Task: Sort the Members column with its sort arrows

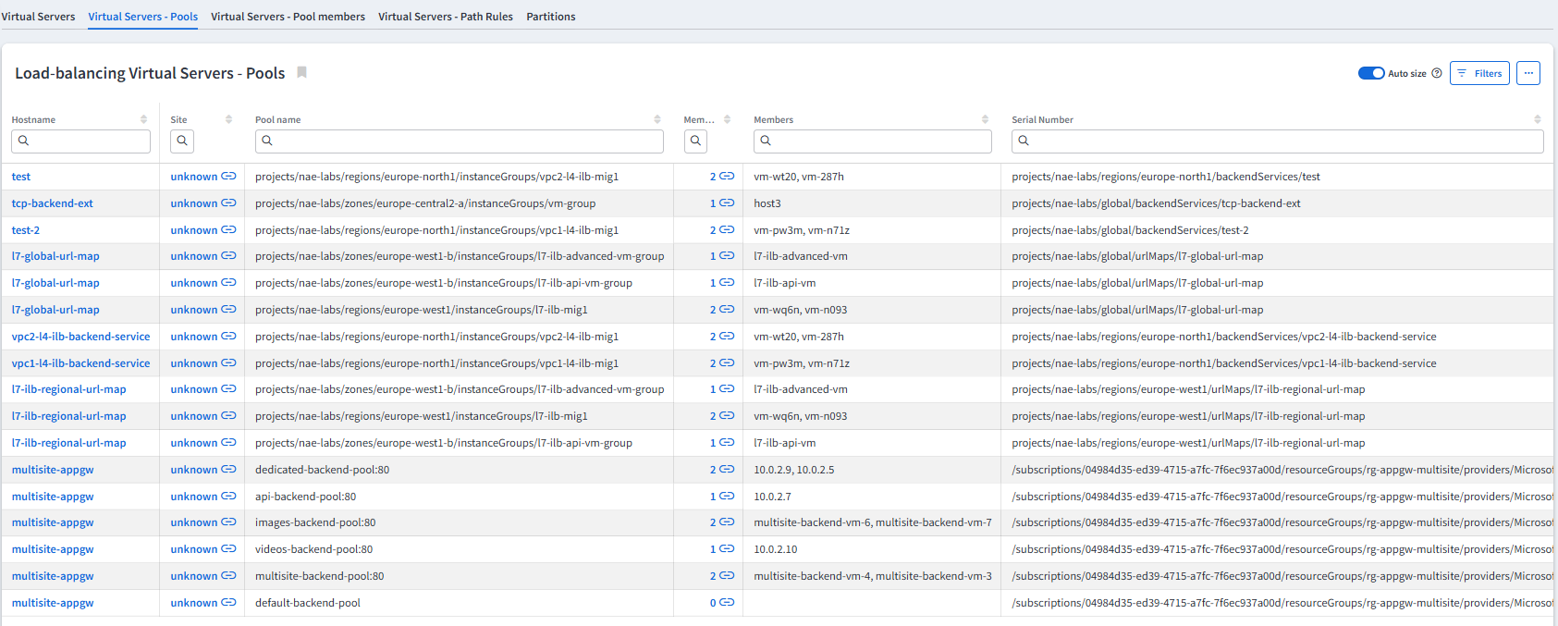Action: tap(985, 119)
